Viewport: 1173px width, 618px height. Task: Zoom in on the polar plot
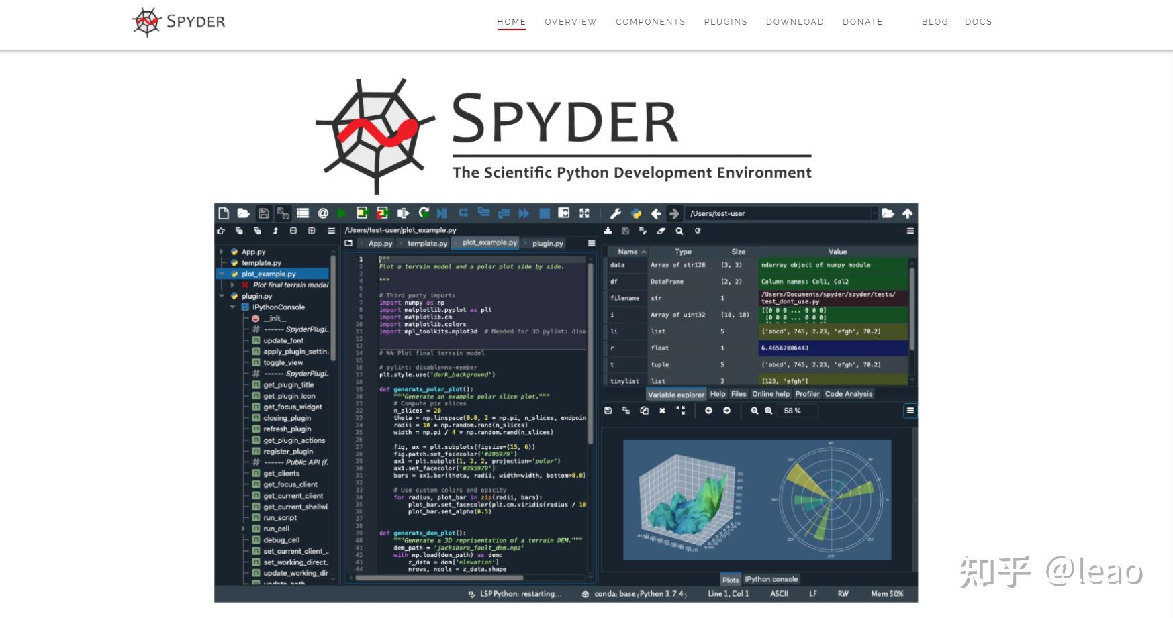click(769, 411)
